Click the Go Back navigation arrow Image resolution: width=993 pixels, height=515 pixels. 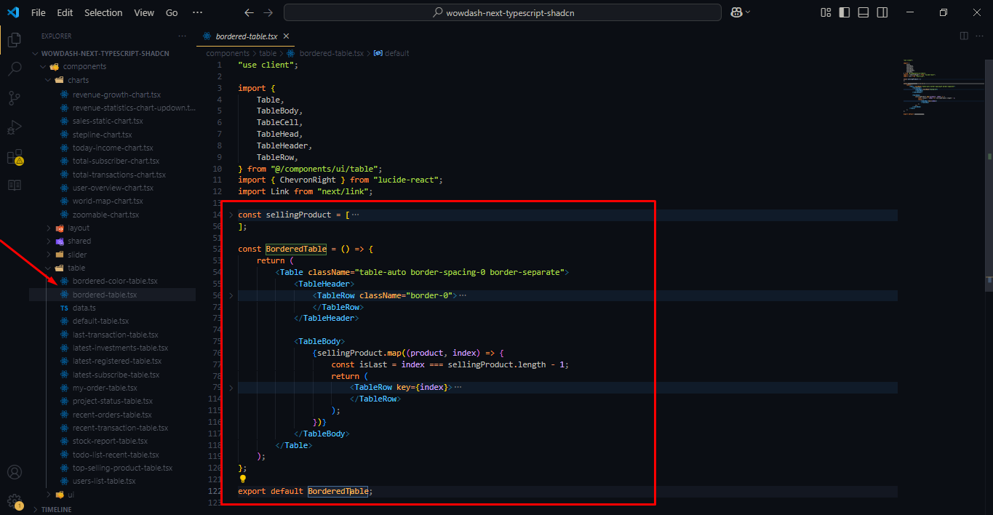pos(248,12)
